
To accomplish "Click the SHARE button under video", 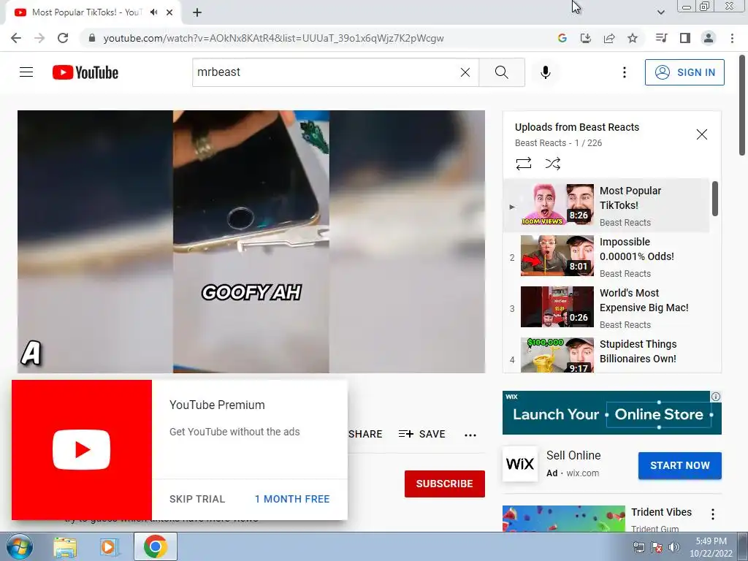I will coord(365,434).
